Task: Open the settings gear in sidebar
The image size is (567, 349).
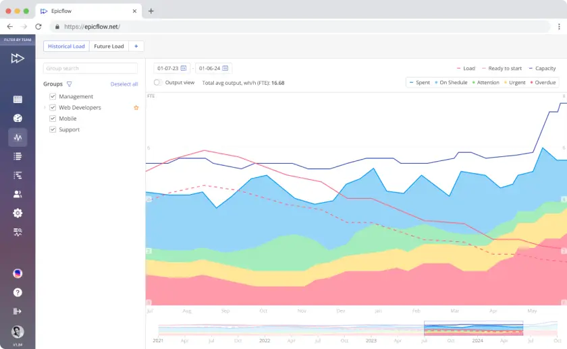Action: point(18,213)
